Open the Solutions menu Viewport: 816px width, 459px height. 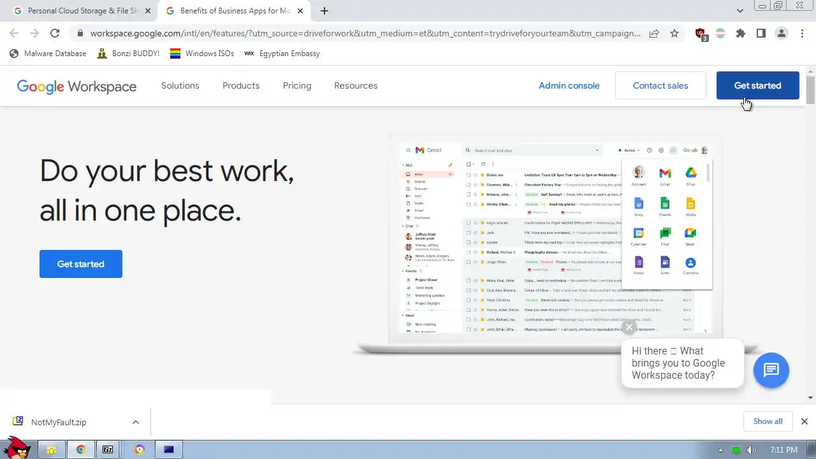(x=180, y=85)
